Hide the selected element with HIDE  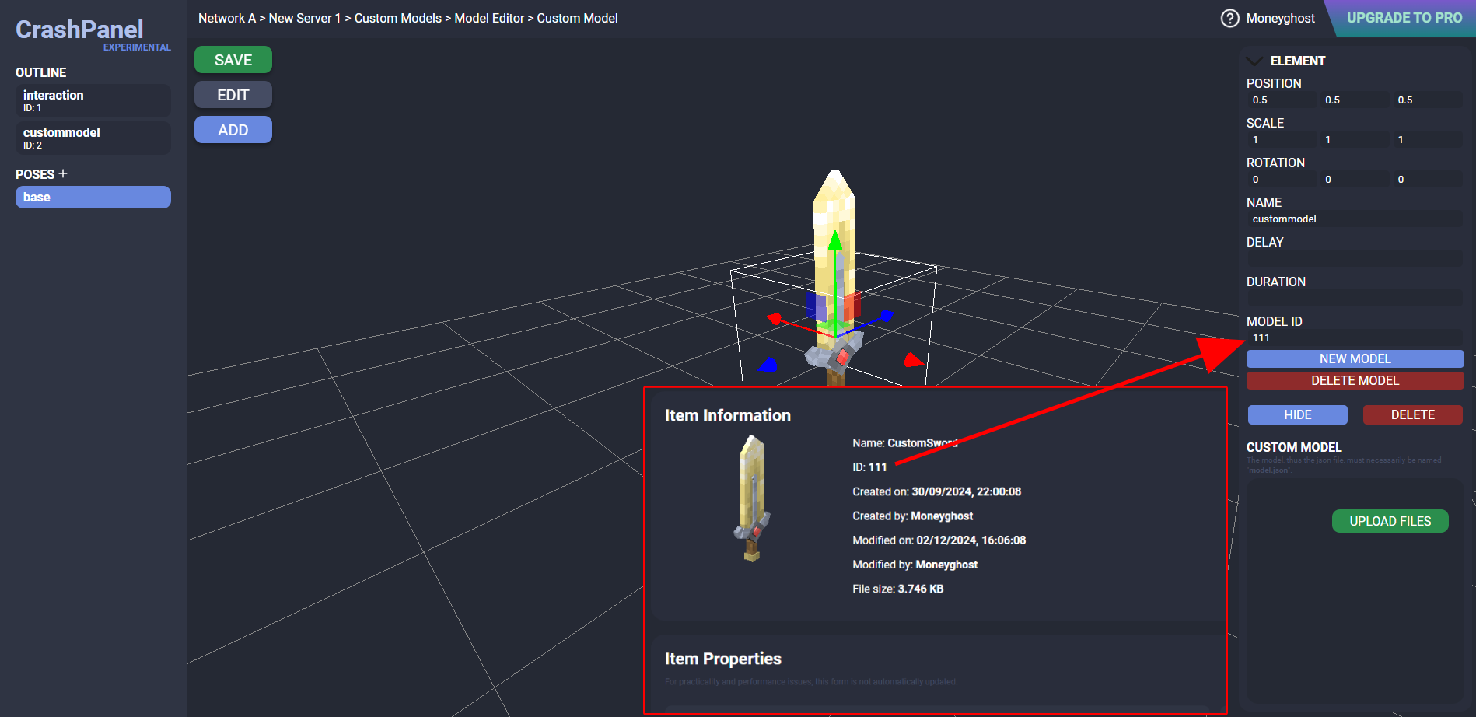click(x=1297, y=414)
